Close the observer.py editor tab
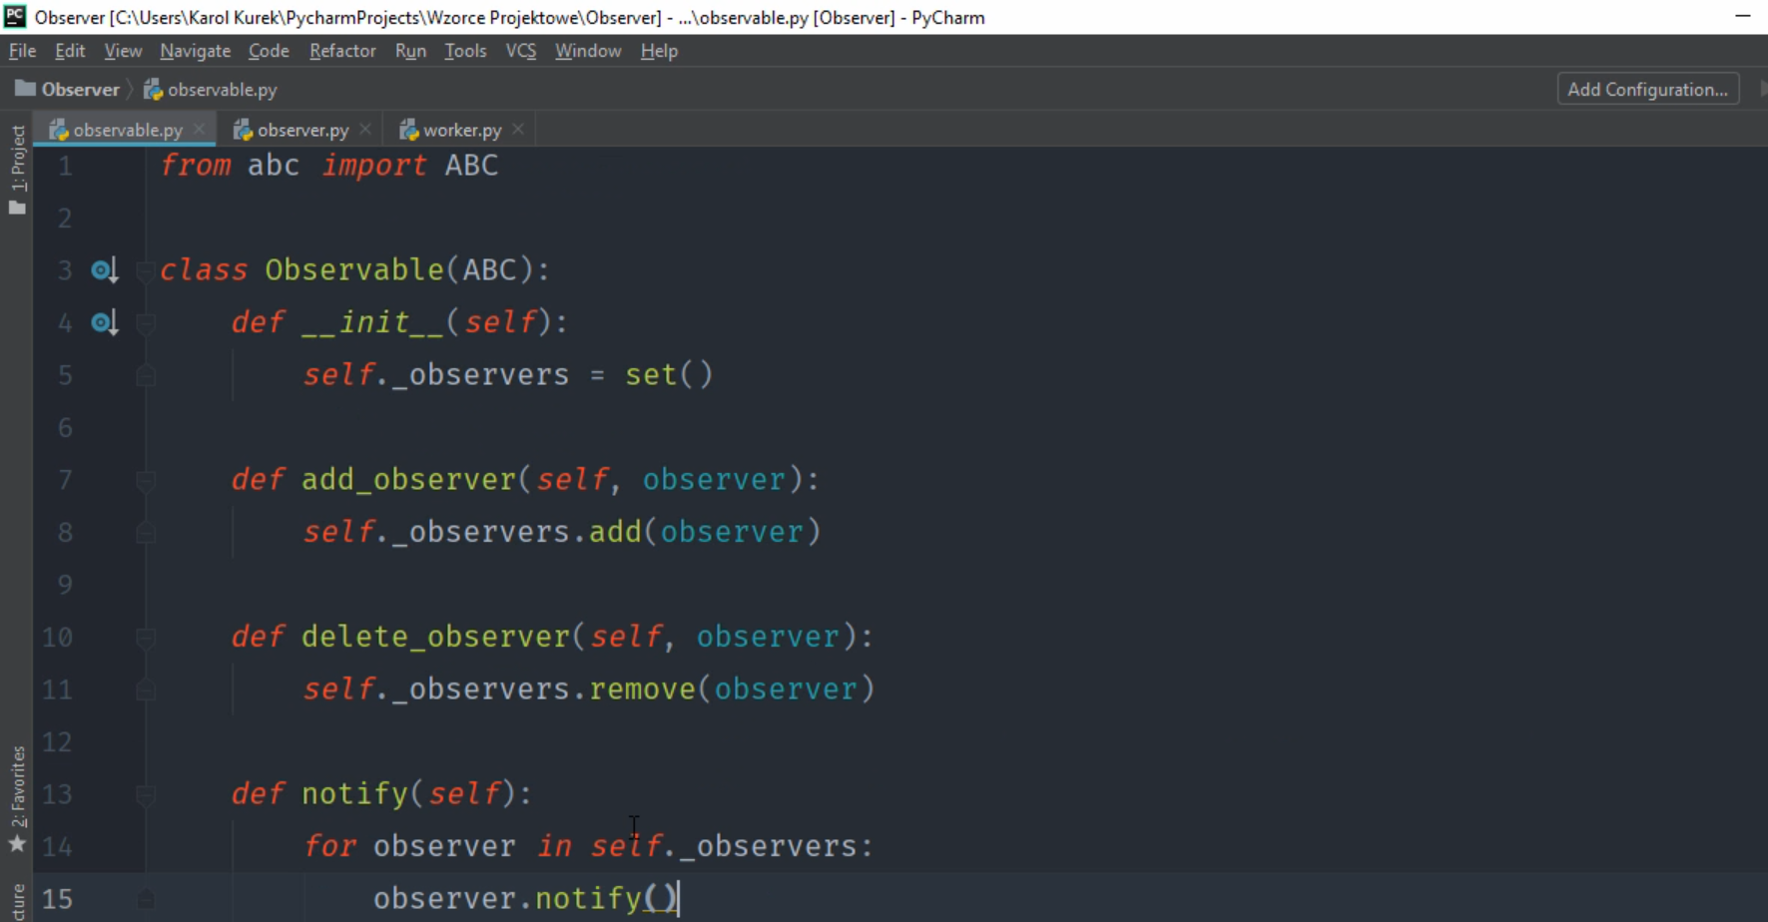1768x922 pixels. click(365, 130)
